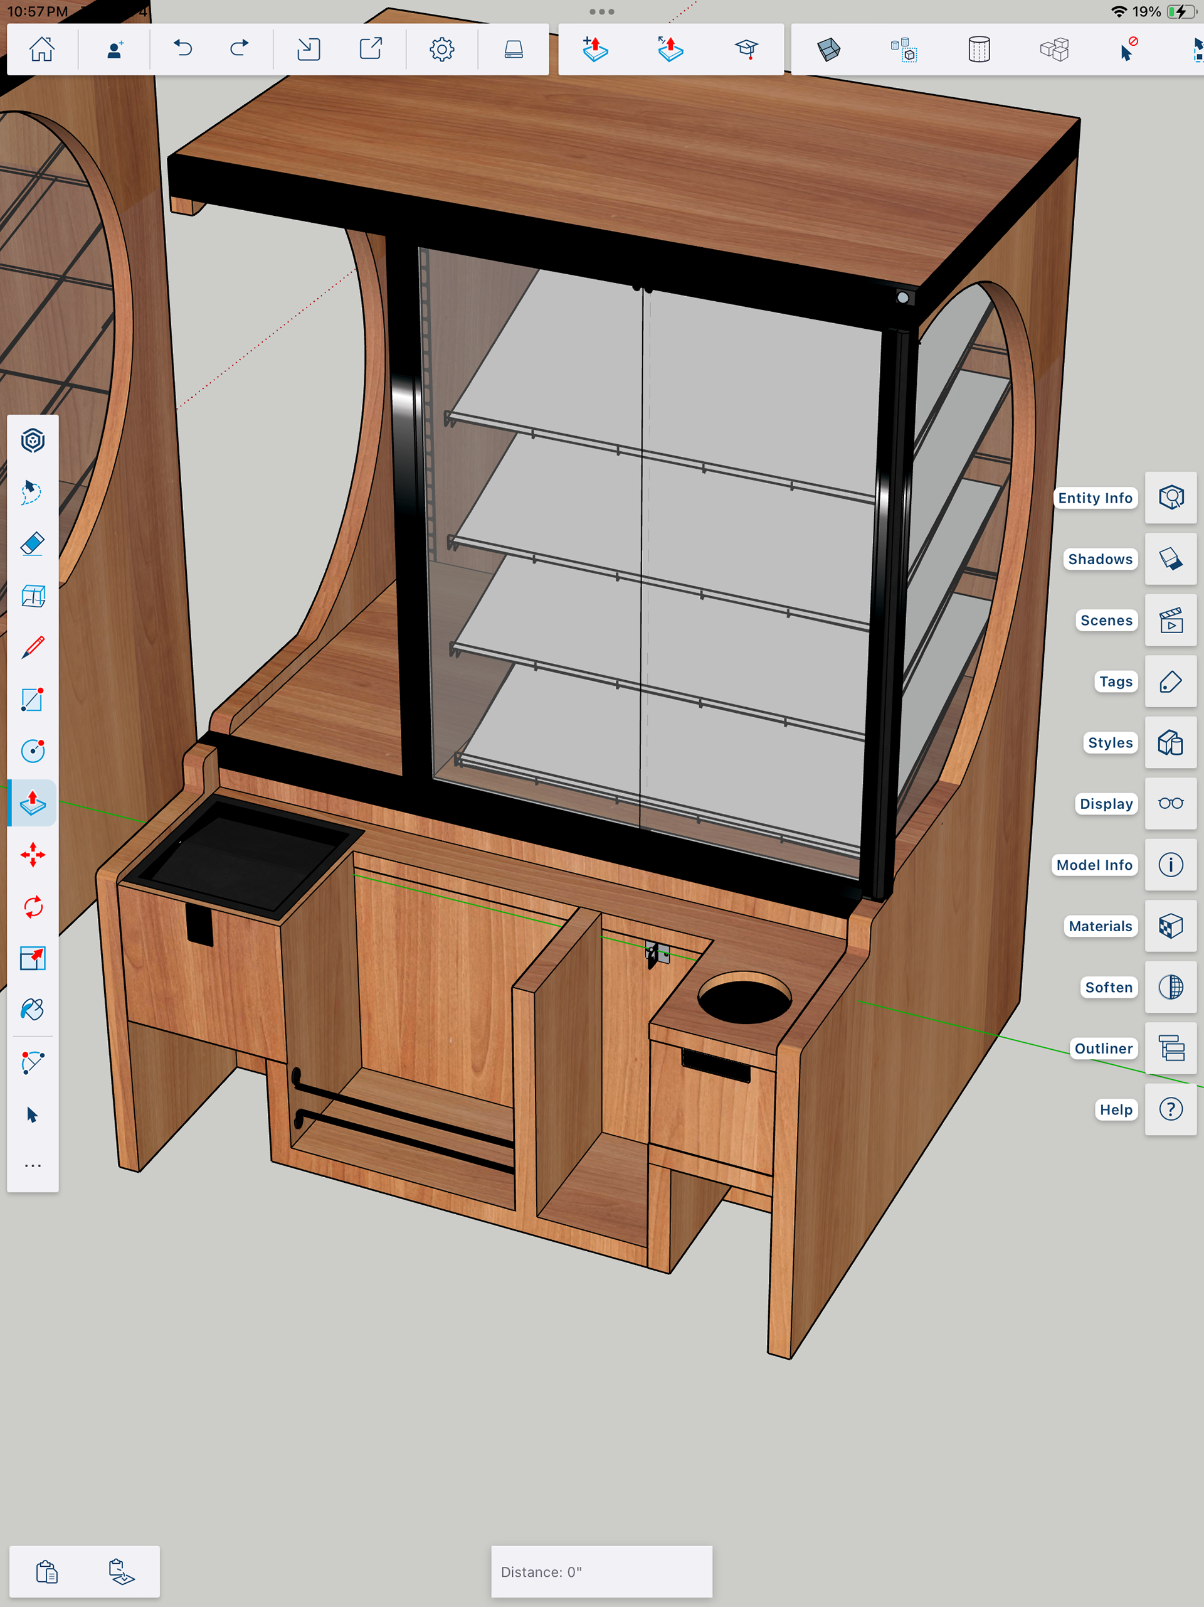The image size is (1204, 1607).
Task: Undo the last action
Action: 182,50
